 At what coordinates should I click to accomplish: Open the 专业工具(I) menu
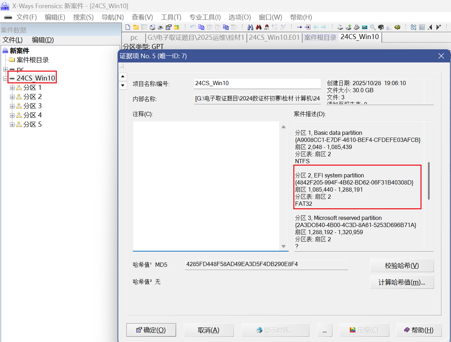point(205,17)
